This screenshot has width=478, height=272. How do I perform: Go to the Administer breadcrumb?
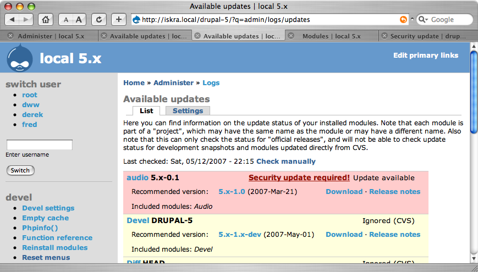173,83
